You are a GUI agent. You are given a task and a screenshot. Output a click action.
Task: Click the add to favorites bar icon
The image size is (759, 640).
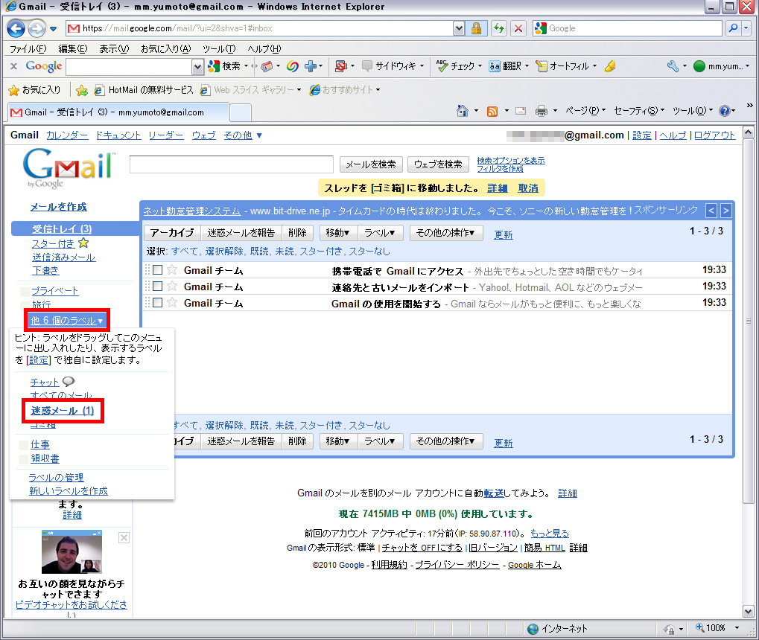pyautogui.click(x=82, y=90)
